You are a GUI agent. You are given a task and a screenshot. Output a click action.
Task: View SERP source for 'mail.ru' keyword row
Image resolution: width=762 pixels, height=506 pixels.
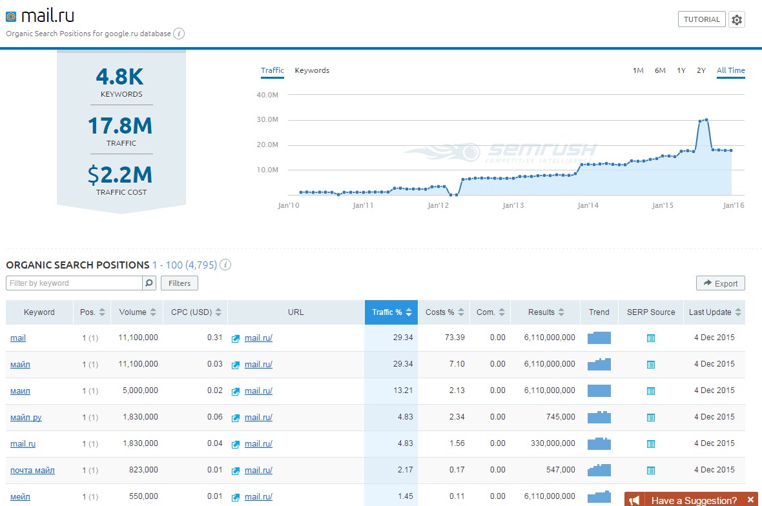click(x=651, y=444)
